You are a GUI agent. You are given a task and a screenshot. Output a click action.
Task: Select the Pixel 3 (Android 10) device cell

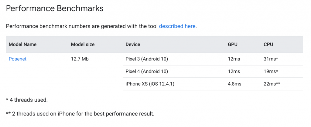tap(147, 59)
